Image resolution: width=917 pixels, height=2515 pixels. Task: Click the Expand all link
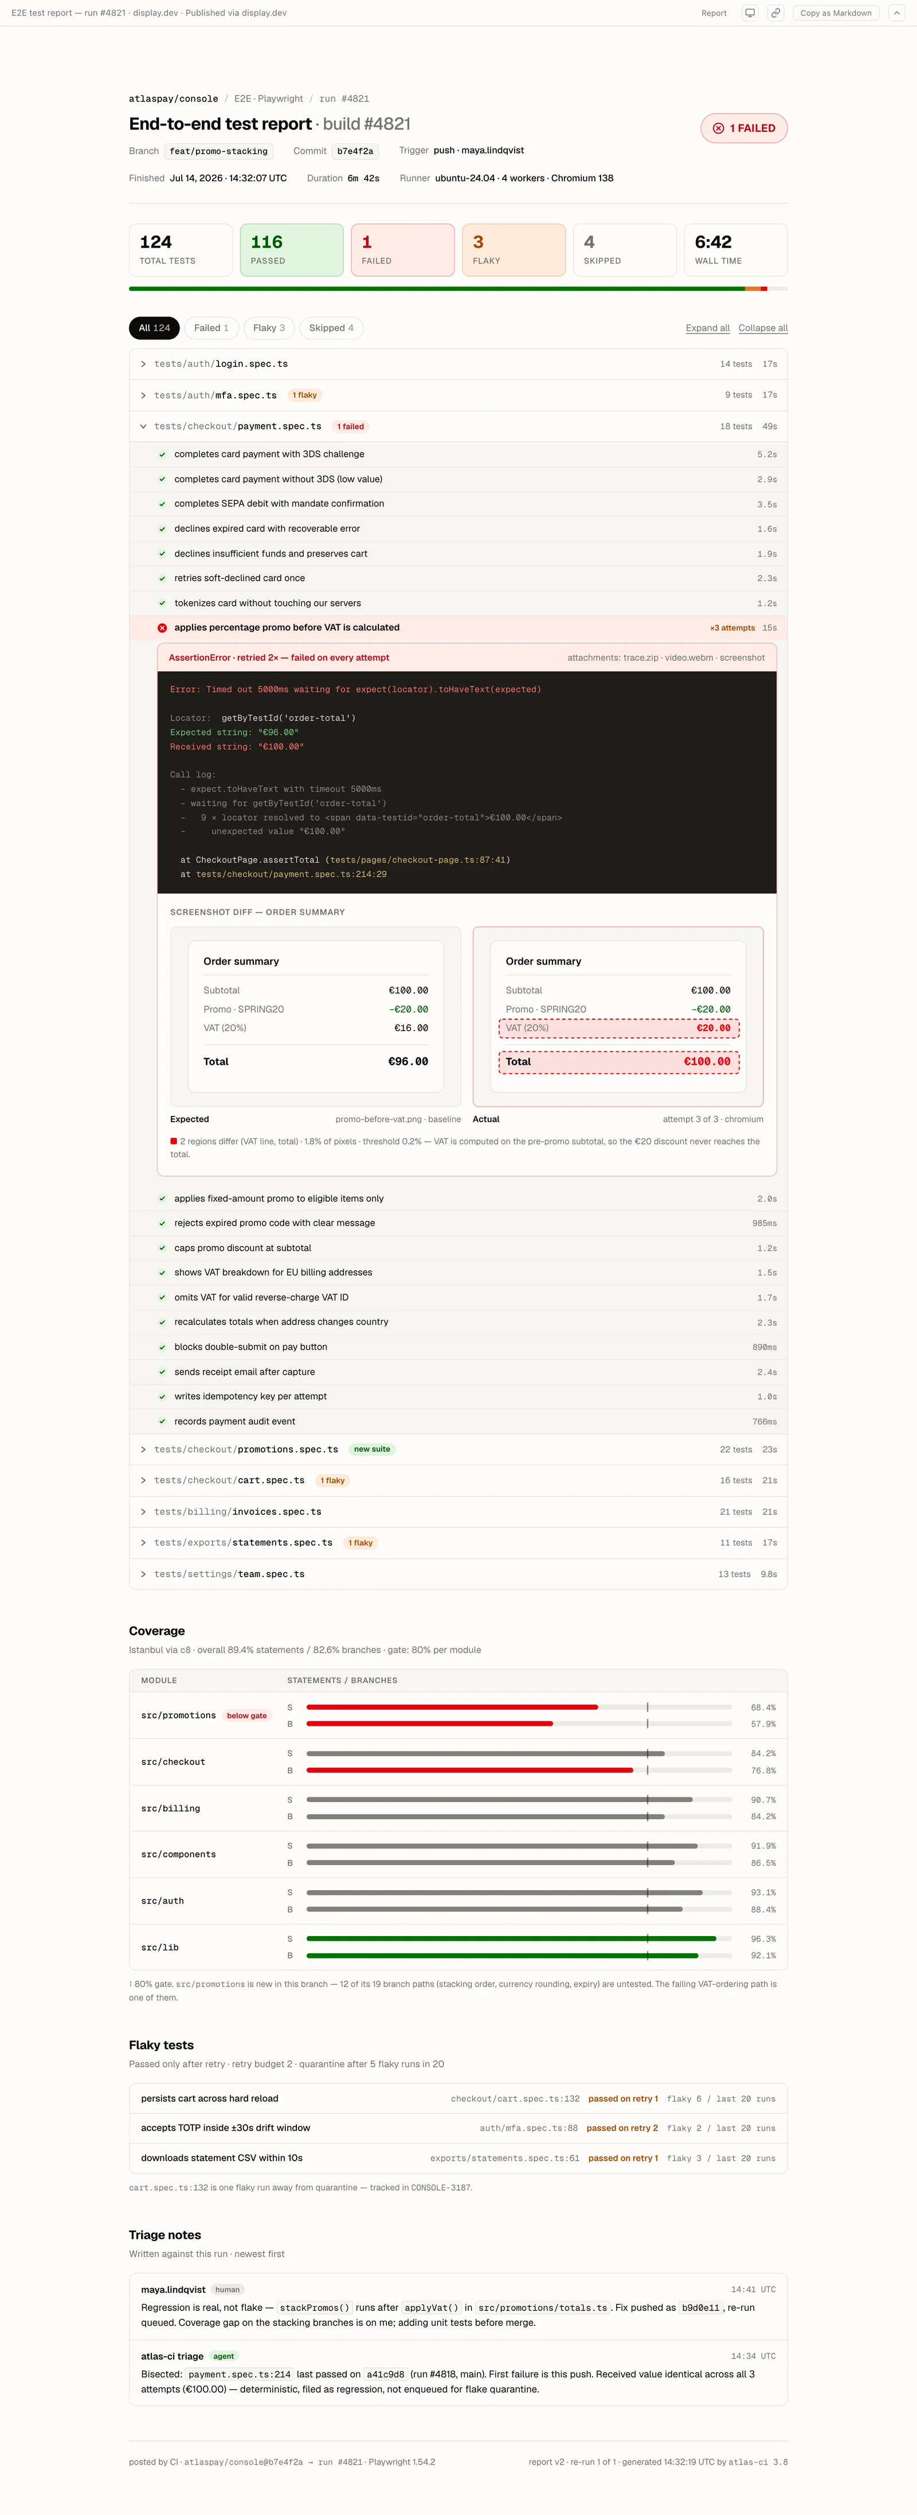pos(708,328)
